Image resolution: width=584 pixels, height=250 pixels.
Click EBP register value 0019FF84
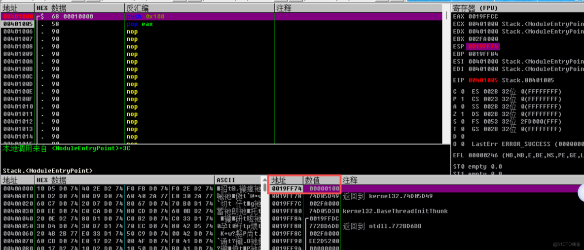(x=483, y=54)
